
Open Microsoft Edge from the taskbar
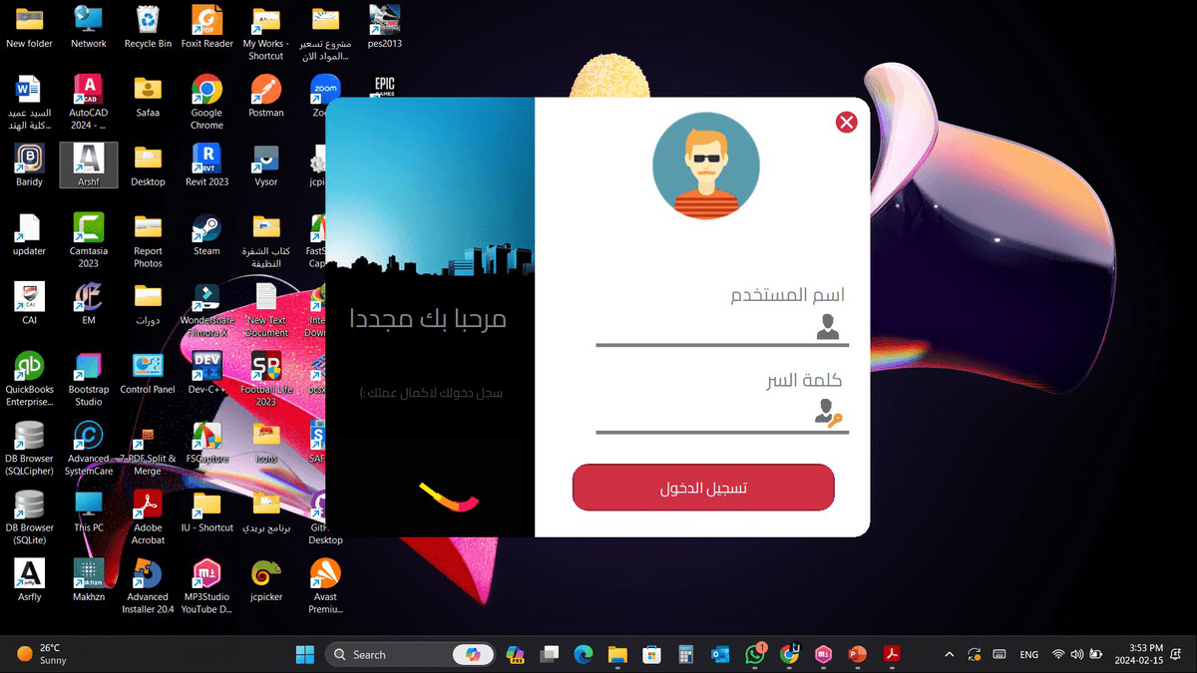[x=584, y=654]
